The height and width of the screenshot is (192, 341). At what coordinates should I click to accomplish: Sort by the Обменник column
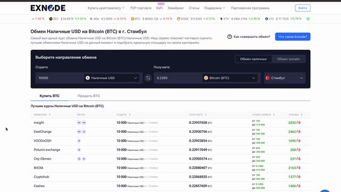tap(42, 115)
